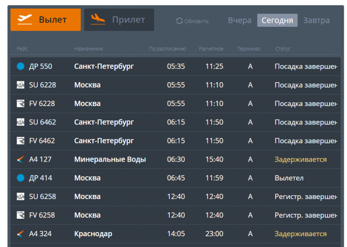Switch to the Вылет departures tab
This screenshot has height=247, width=347.
point(46,20)
